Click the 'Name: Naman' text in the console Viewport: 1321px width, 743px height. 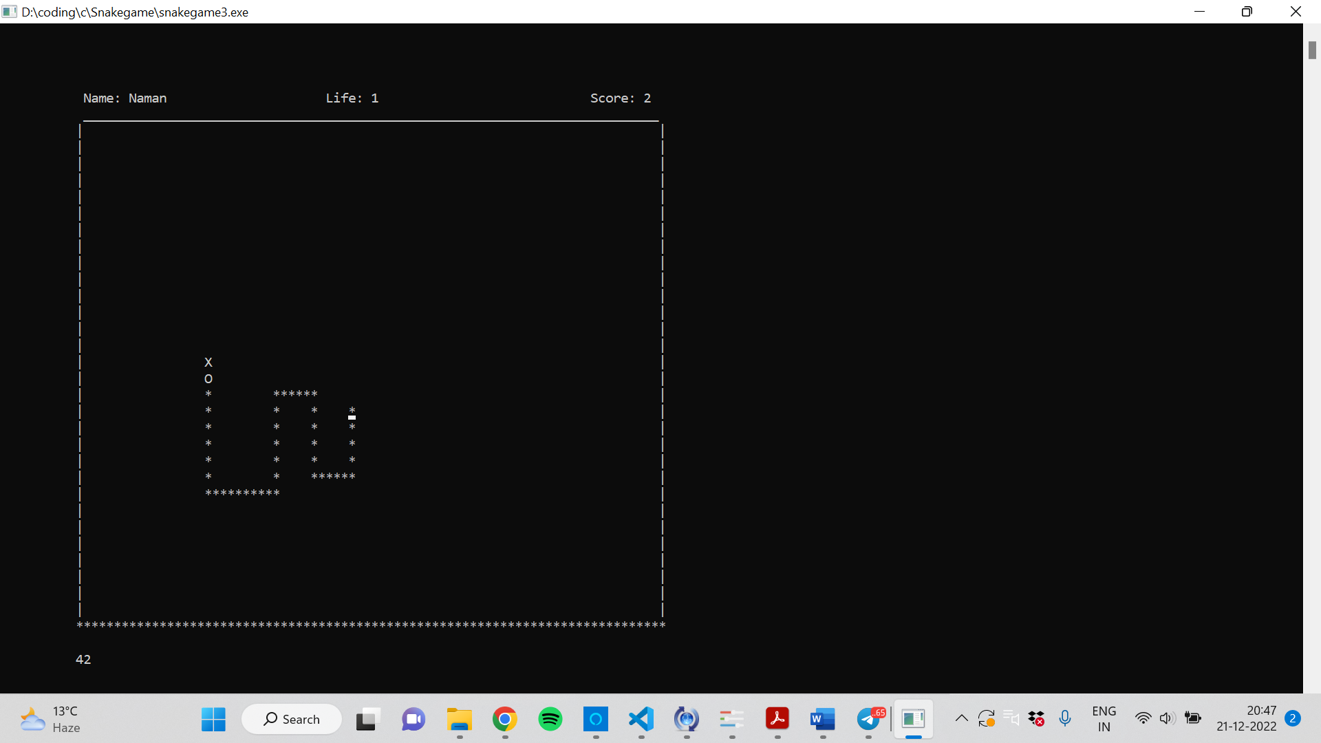[x=125, y=98]
